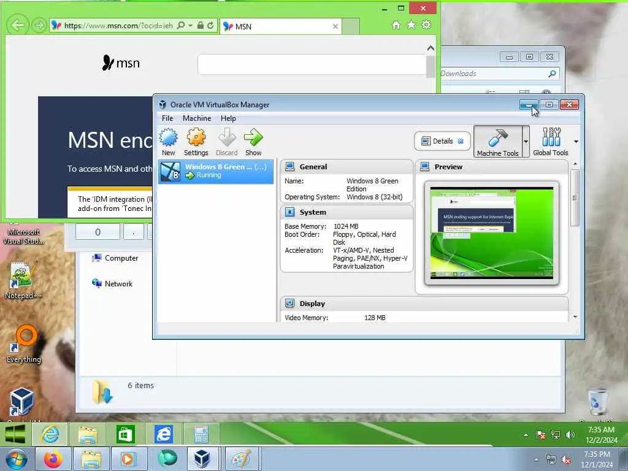Open a new tab in IE
The width and height of the screenshot is (628, 471).
351,26
